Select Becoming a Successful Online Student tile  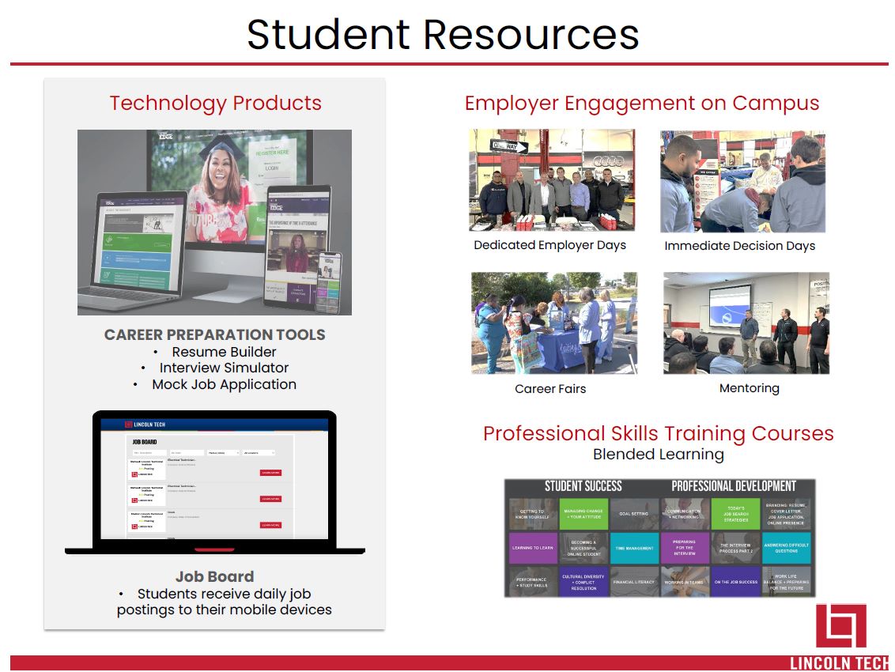point(583,548)
